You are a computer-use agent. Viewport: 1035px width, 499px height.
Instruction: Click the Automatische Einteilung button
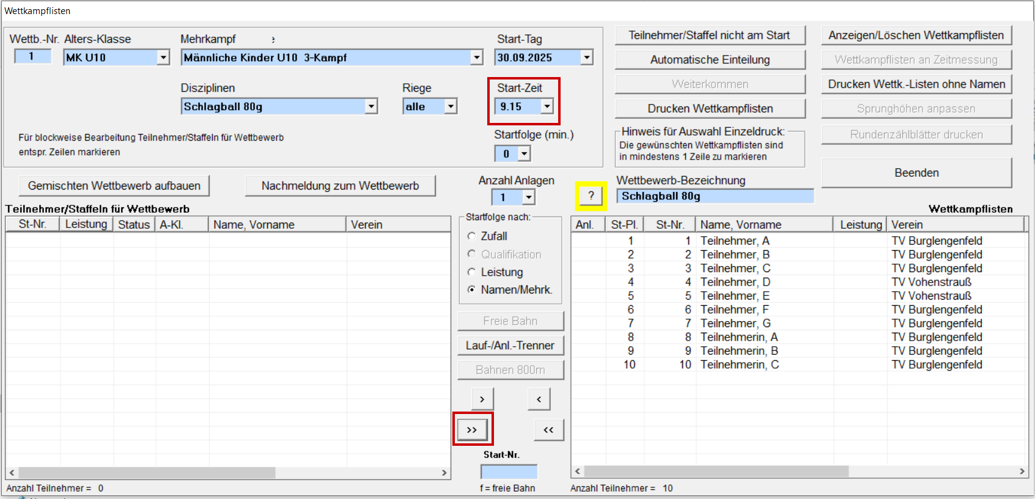709,60
